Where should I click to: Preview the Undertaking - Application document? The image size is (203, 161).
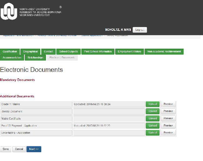click(x=168, y=133)
